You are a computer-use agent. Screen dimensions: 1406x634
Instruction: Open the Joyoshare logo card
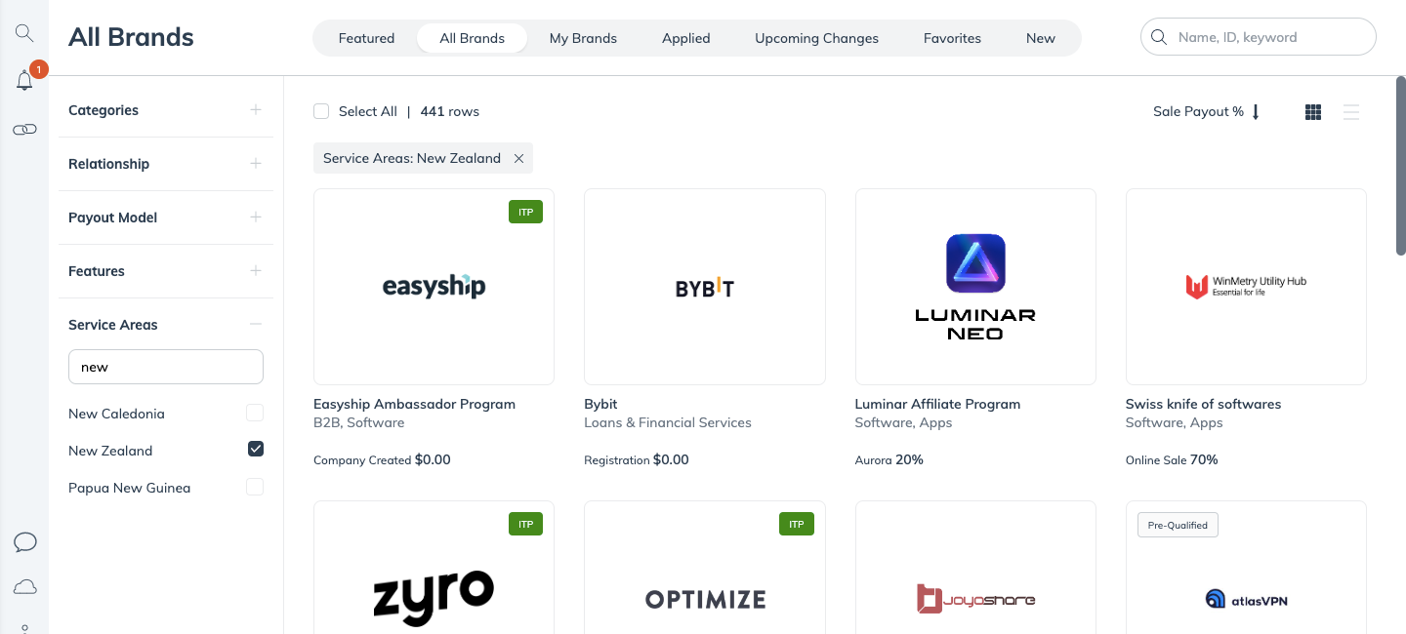[975, 567]
